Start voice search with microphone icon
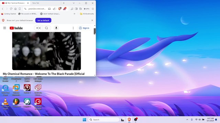The height and width of the screenshot is (123, 220). coord(56,28)
